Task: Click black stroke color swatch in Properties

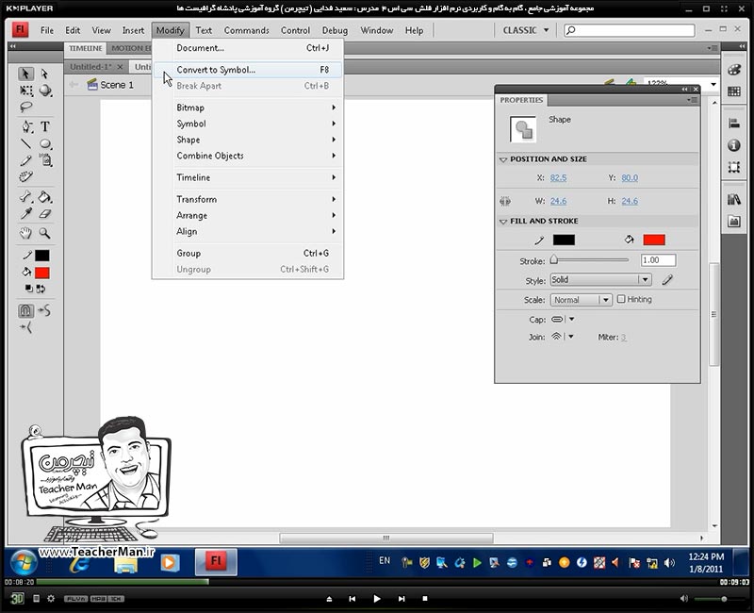Action: click(x=564, y=240)
